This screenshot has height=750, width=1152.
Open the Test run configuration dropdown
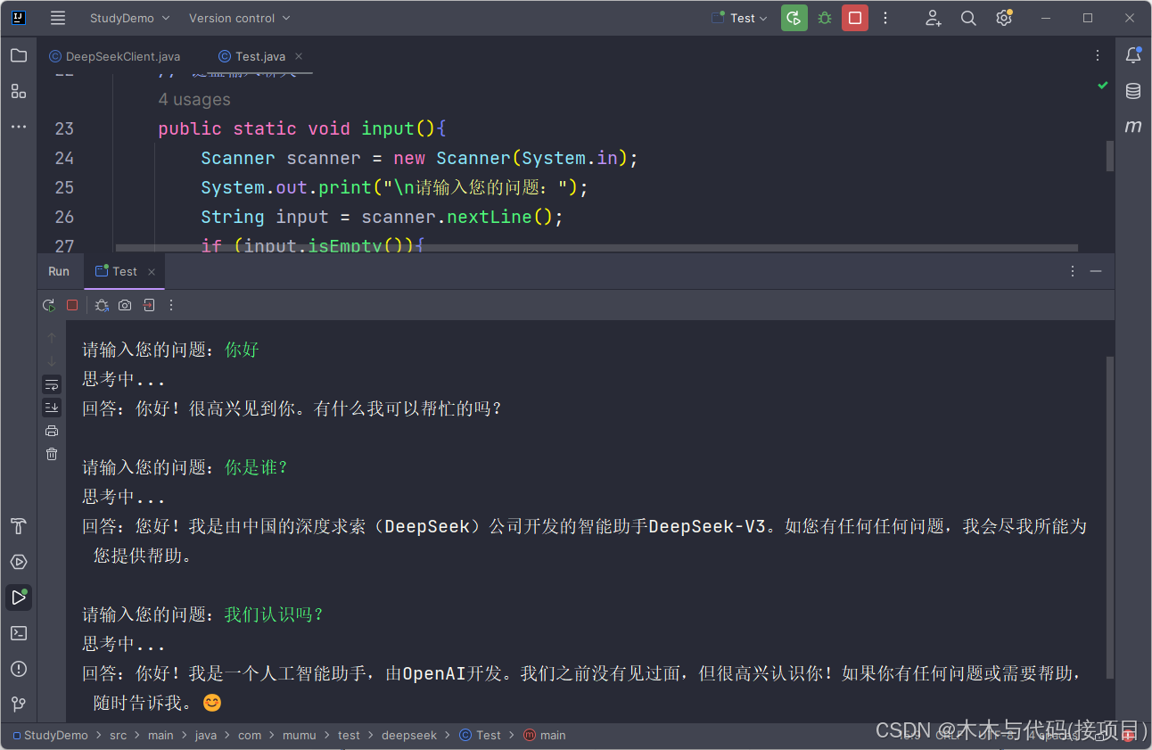click(741, 18)
